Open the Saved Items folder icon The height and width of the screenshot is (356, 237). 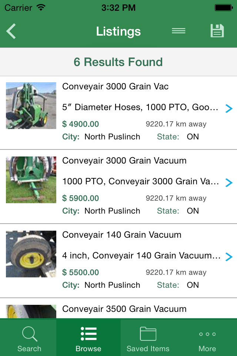click(148, 333)
